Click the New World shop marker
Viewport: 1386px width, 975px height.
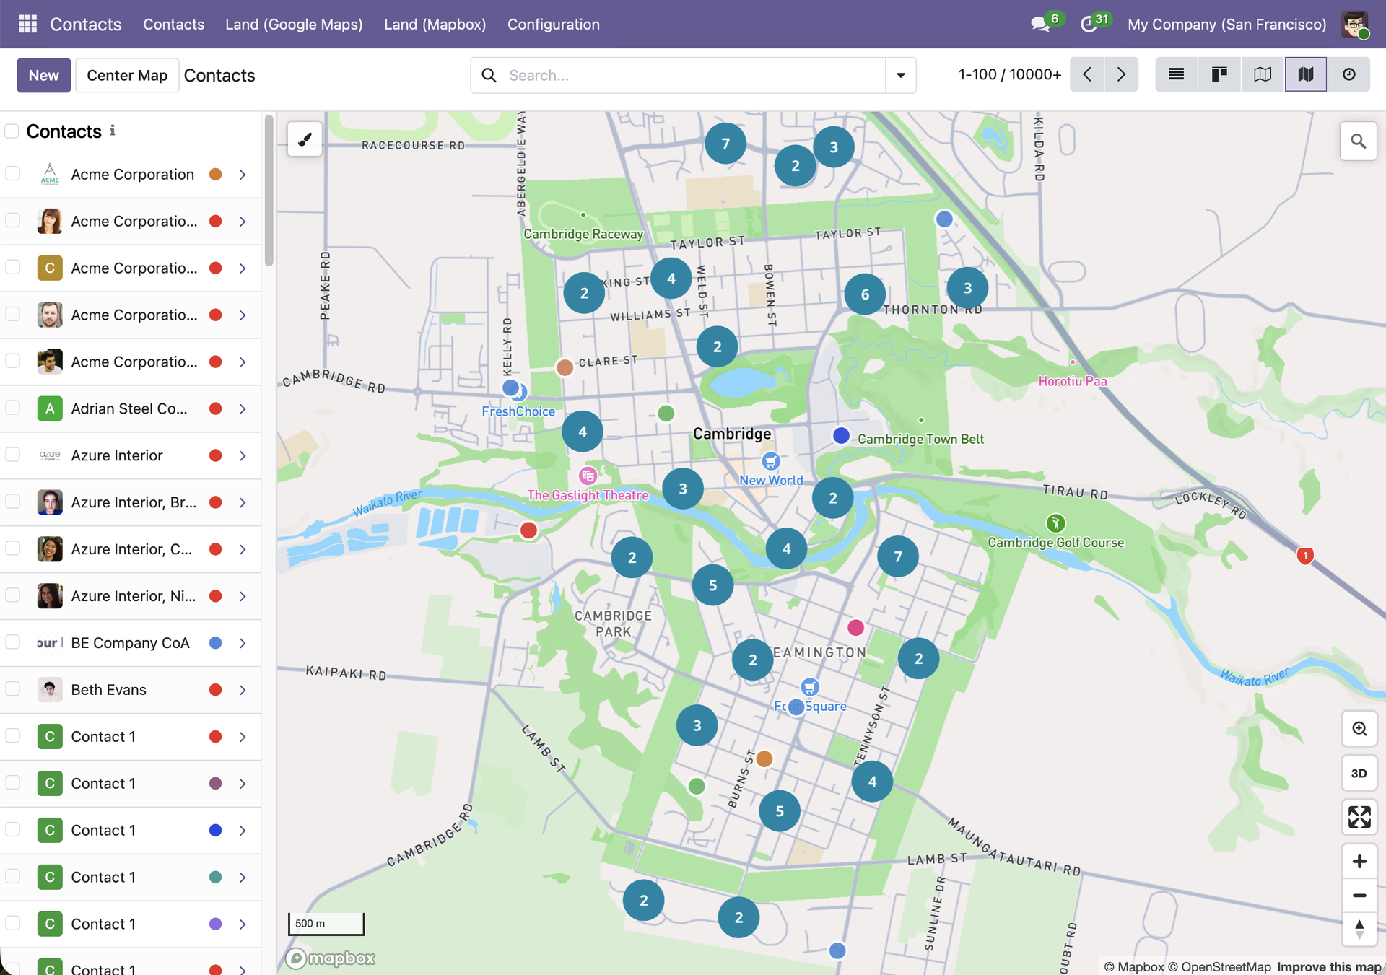pos(771,461)
